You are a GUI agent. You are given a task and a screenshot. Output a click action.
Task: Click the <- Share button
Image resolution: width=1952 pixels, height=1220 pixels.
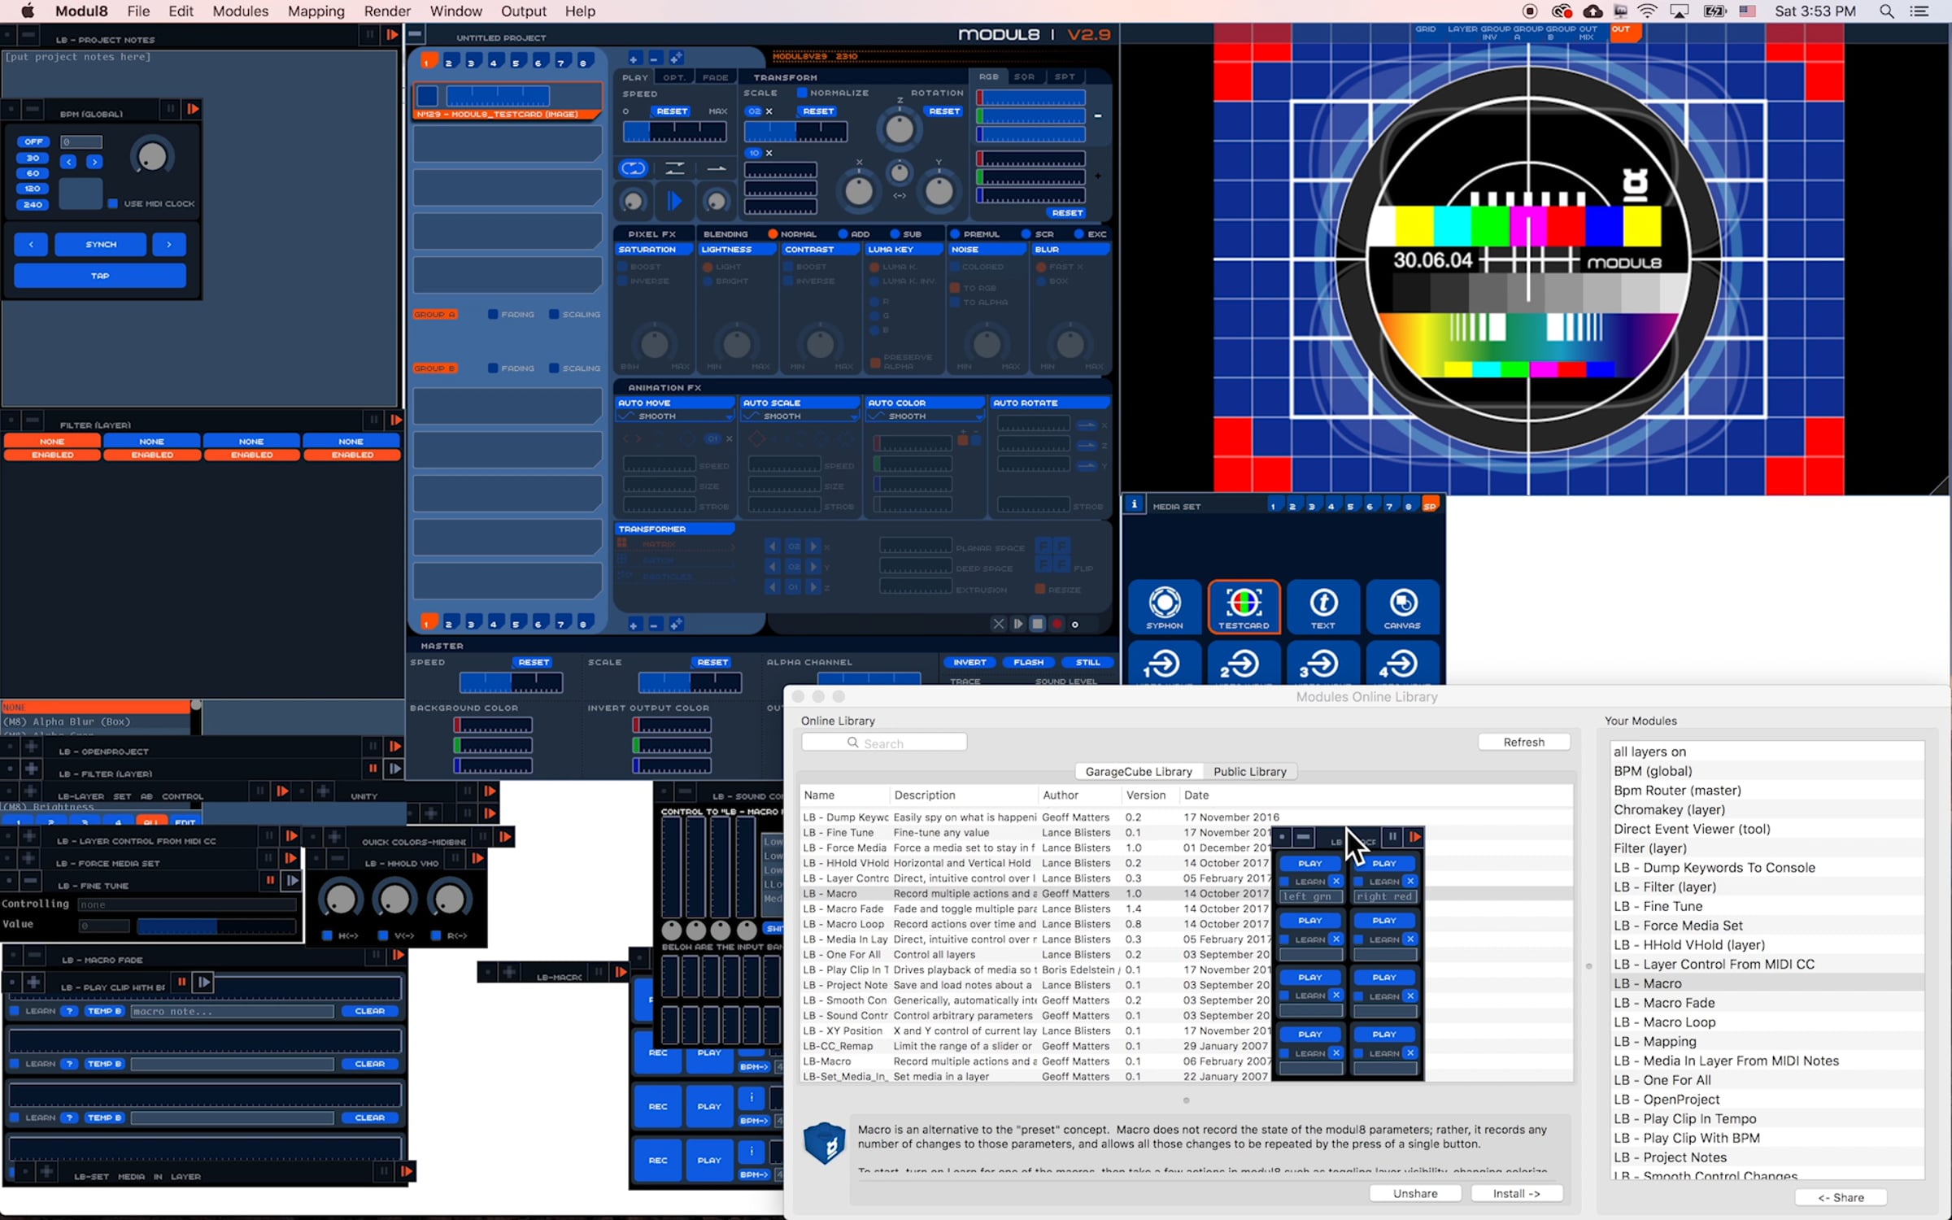click(1841, 1197)
